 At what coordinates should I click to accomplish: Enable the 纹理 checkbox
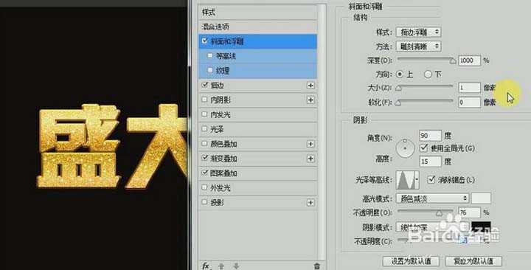click(210, 70)
